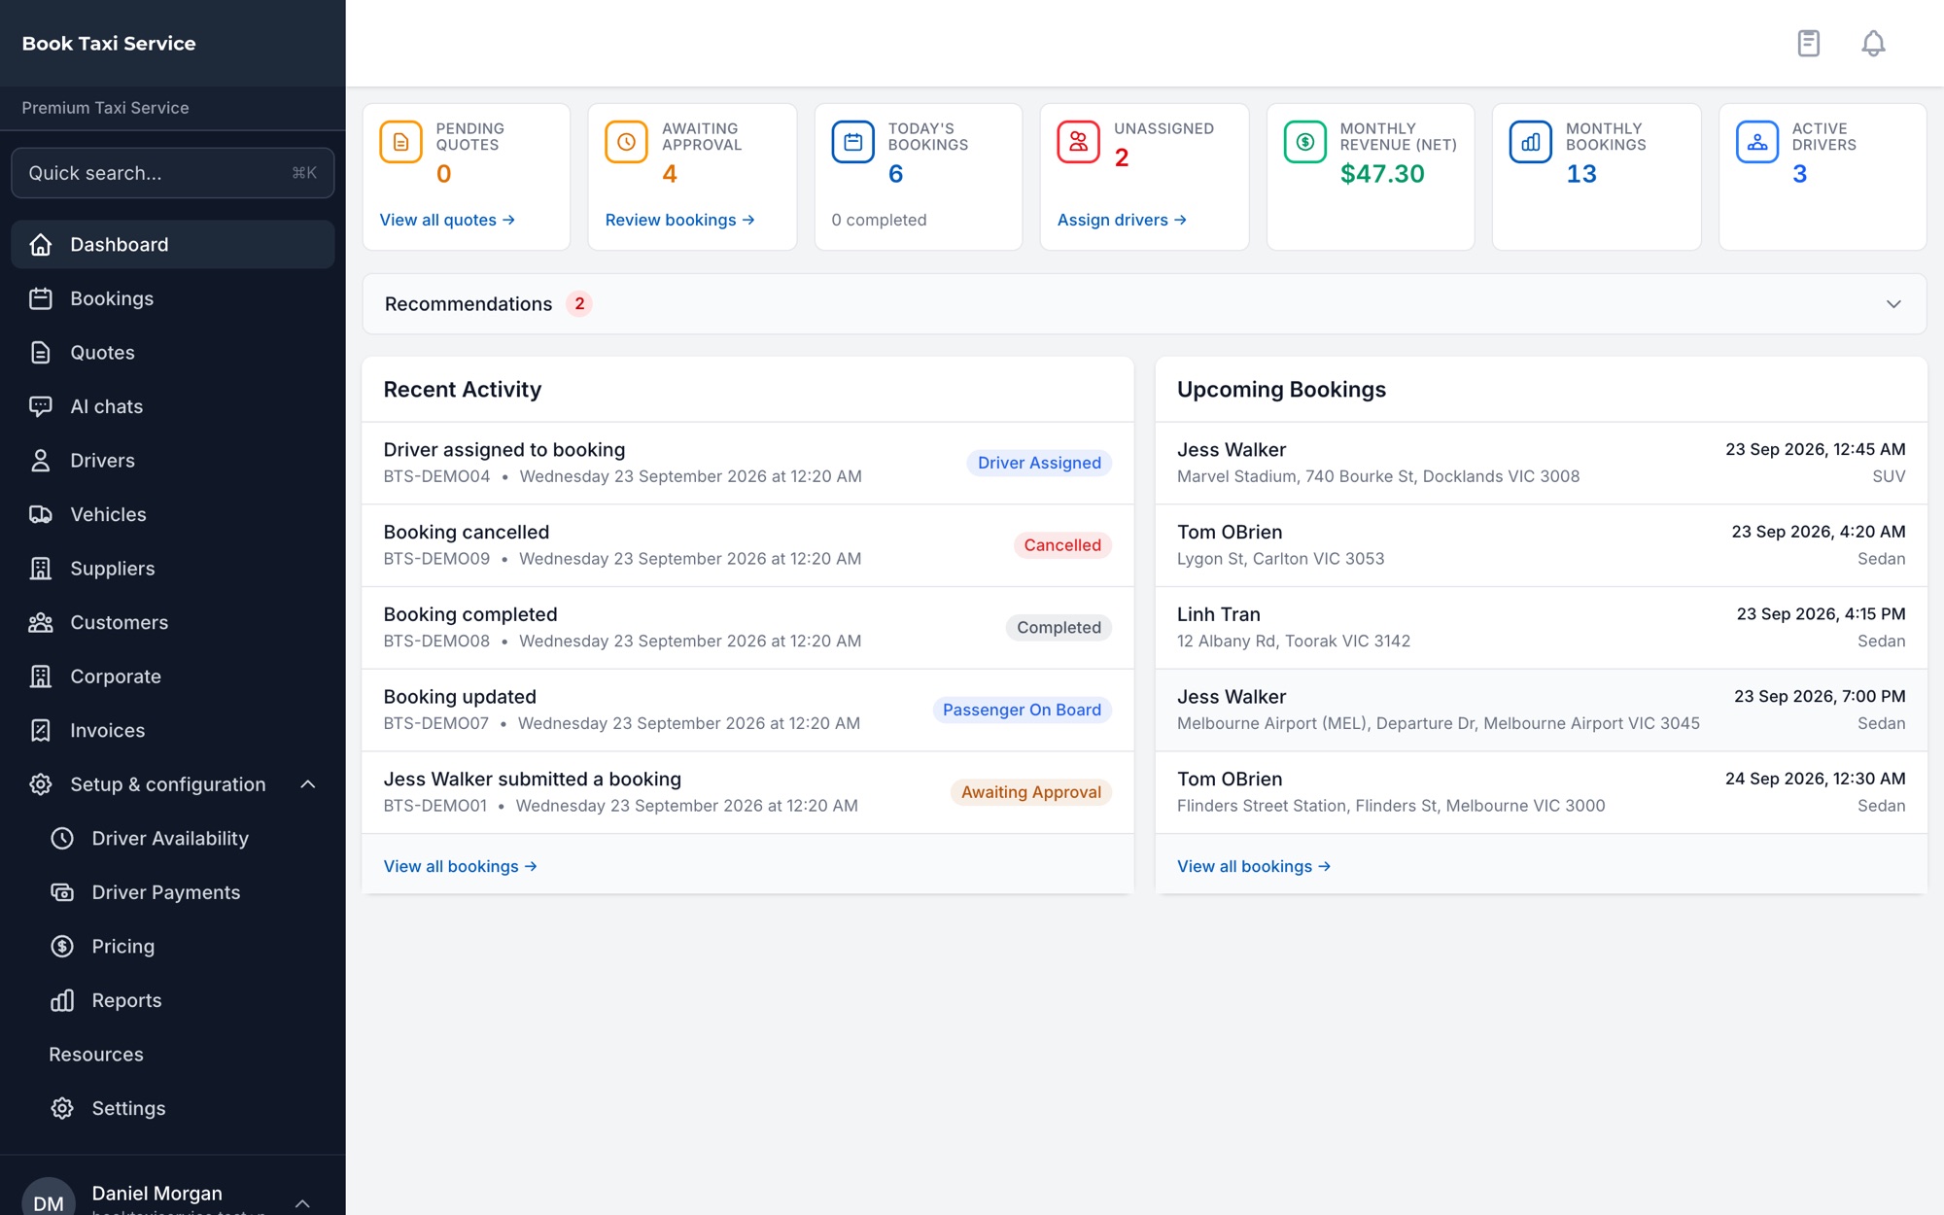Collapse the Setup & configuration section
Screen dimensions: 1944x1215
(x=307, y=784)
